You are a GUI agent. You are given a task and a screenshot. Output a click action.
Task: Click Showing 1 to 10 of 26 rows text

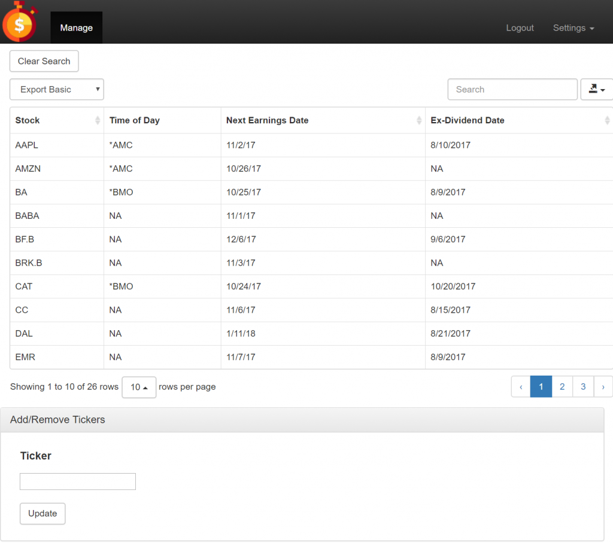(64, 387)
